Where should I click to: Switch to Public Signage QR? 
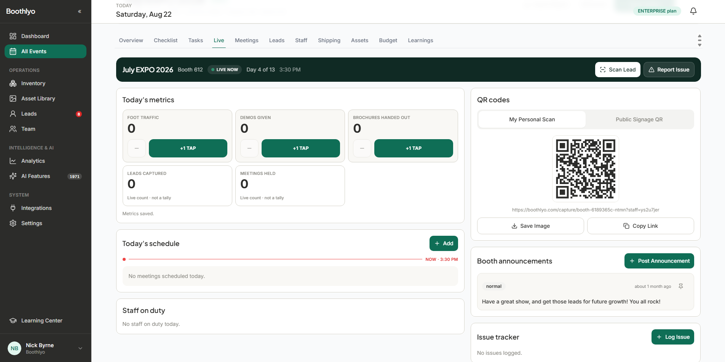pos(639,119)
